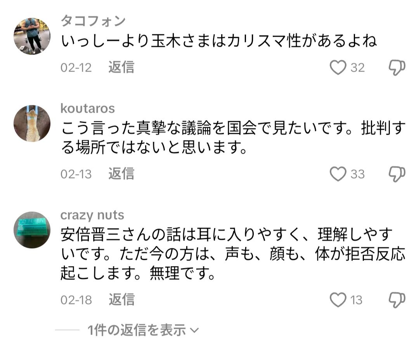Open crazy nuts's green avatar
The height and width of the screenshot is (349, 419).
click(32, 230)
